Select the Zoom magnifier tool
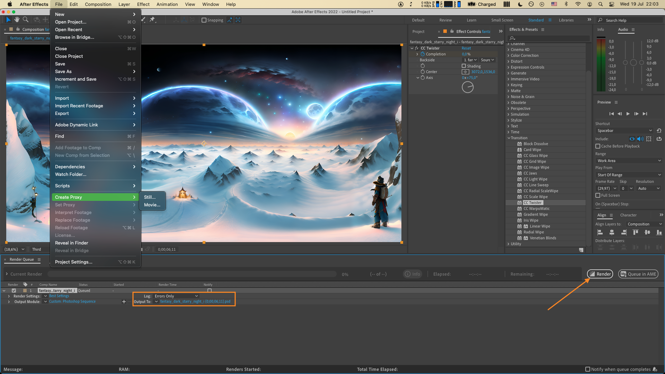The image size is (665, 374). click(x=26, y=20)
